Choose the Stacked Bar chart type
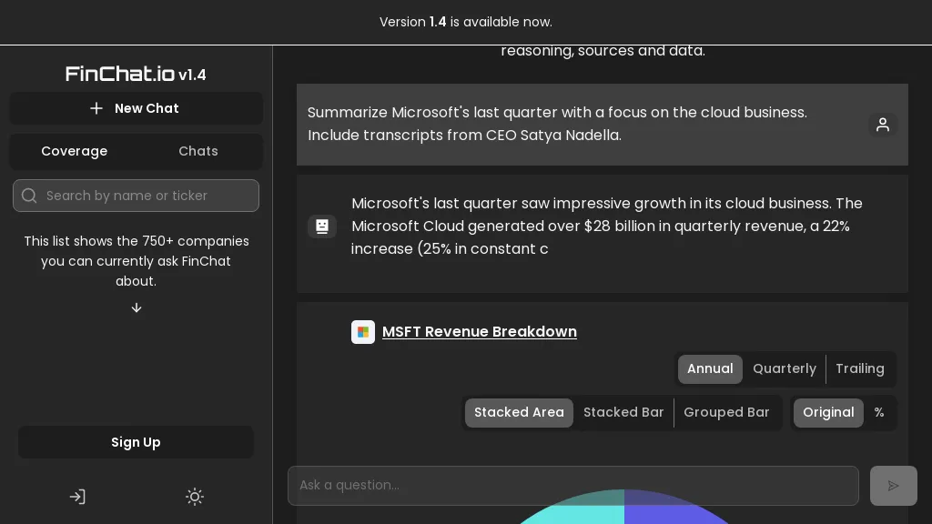This screenshot has height=524, width=932. pos(623,412)
